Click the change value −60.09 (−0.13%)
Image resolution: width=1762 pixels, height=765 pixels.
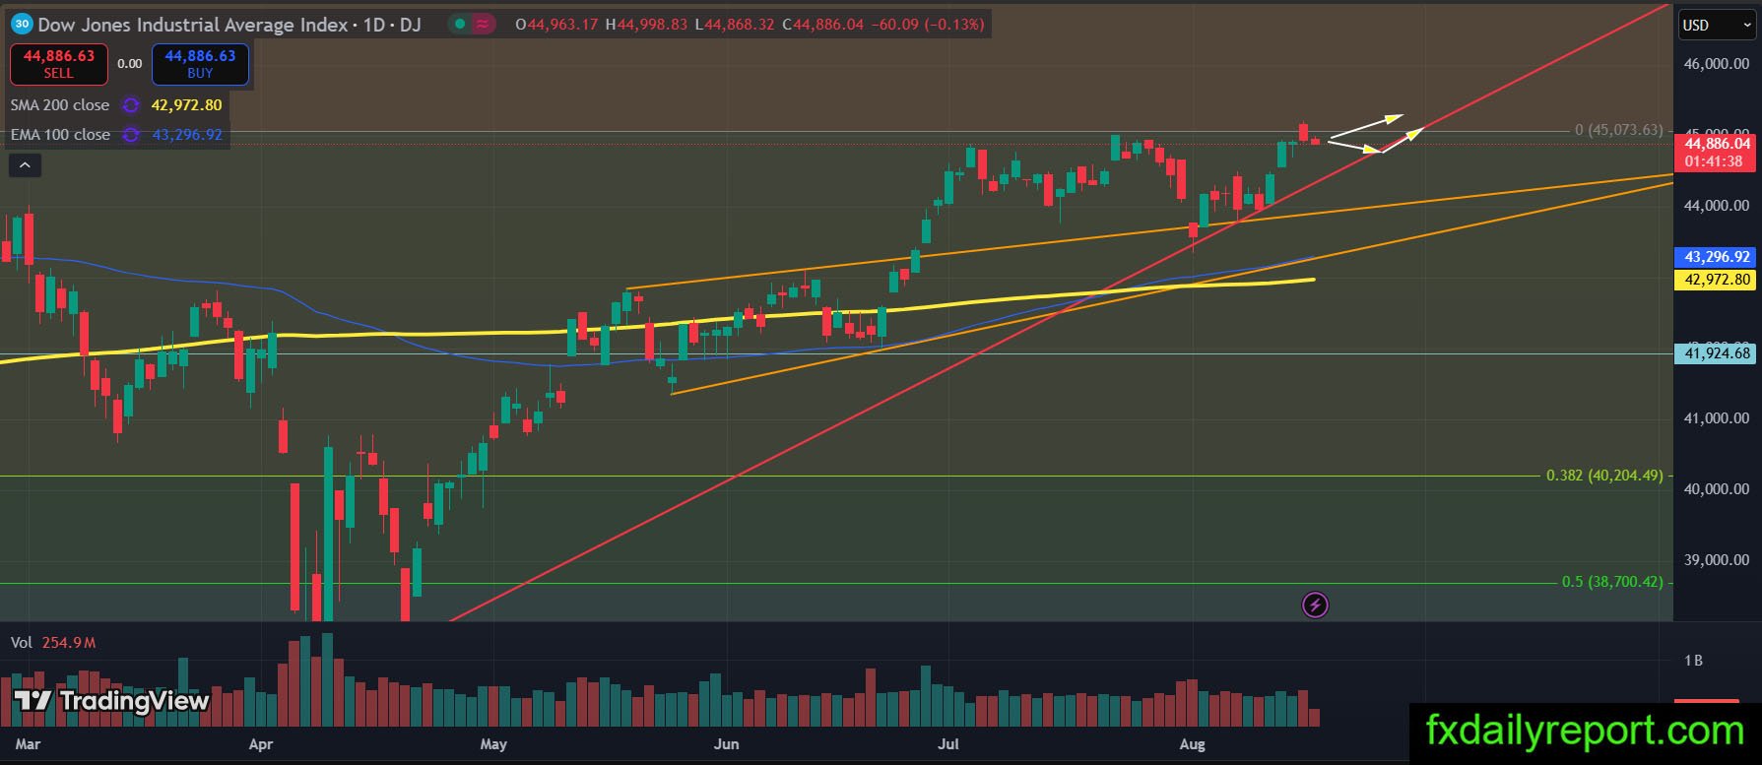[928, 25]
